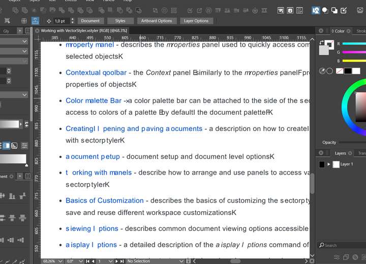Open Layer Options
The image size is (366, 264).
coord(196,21)
